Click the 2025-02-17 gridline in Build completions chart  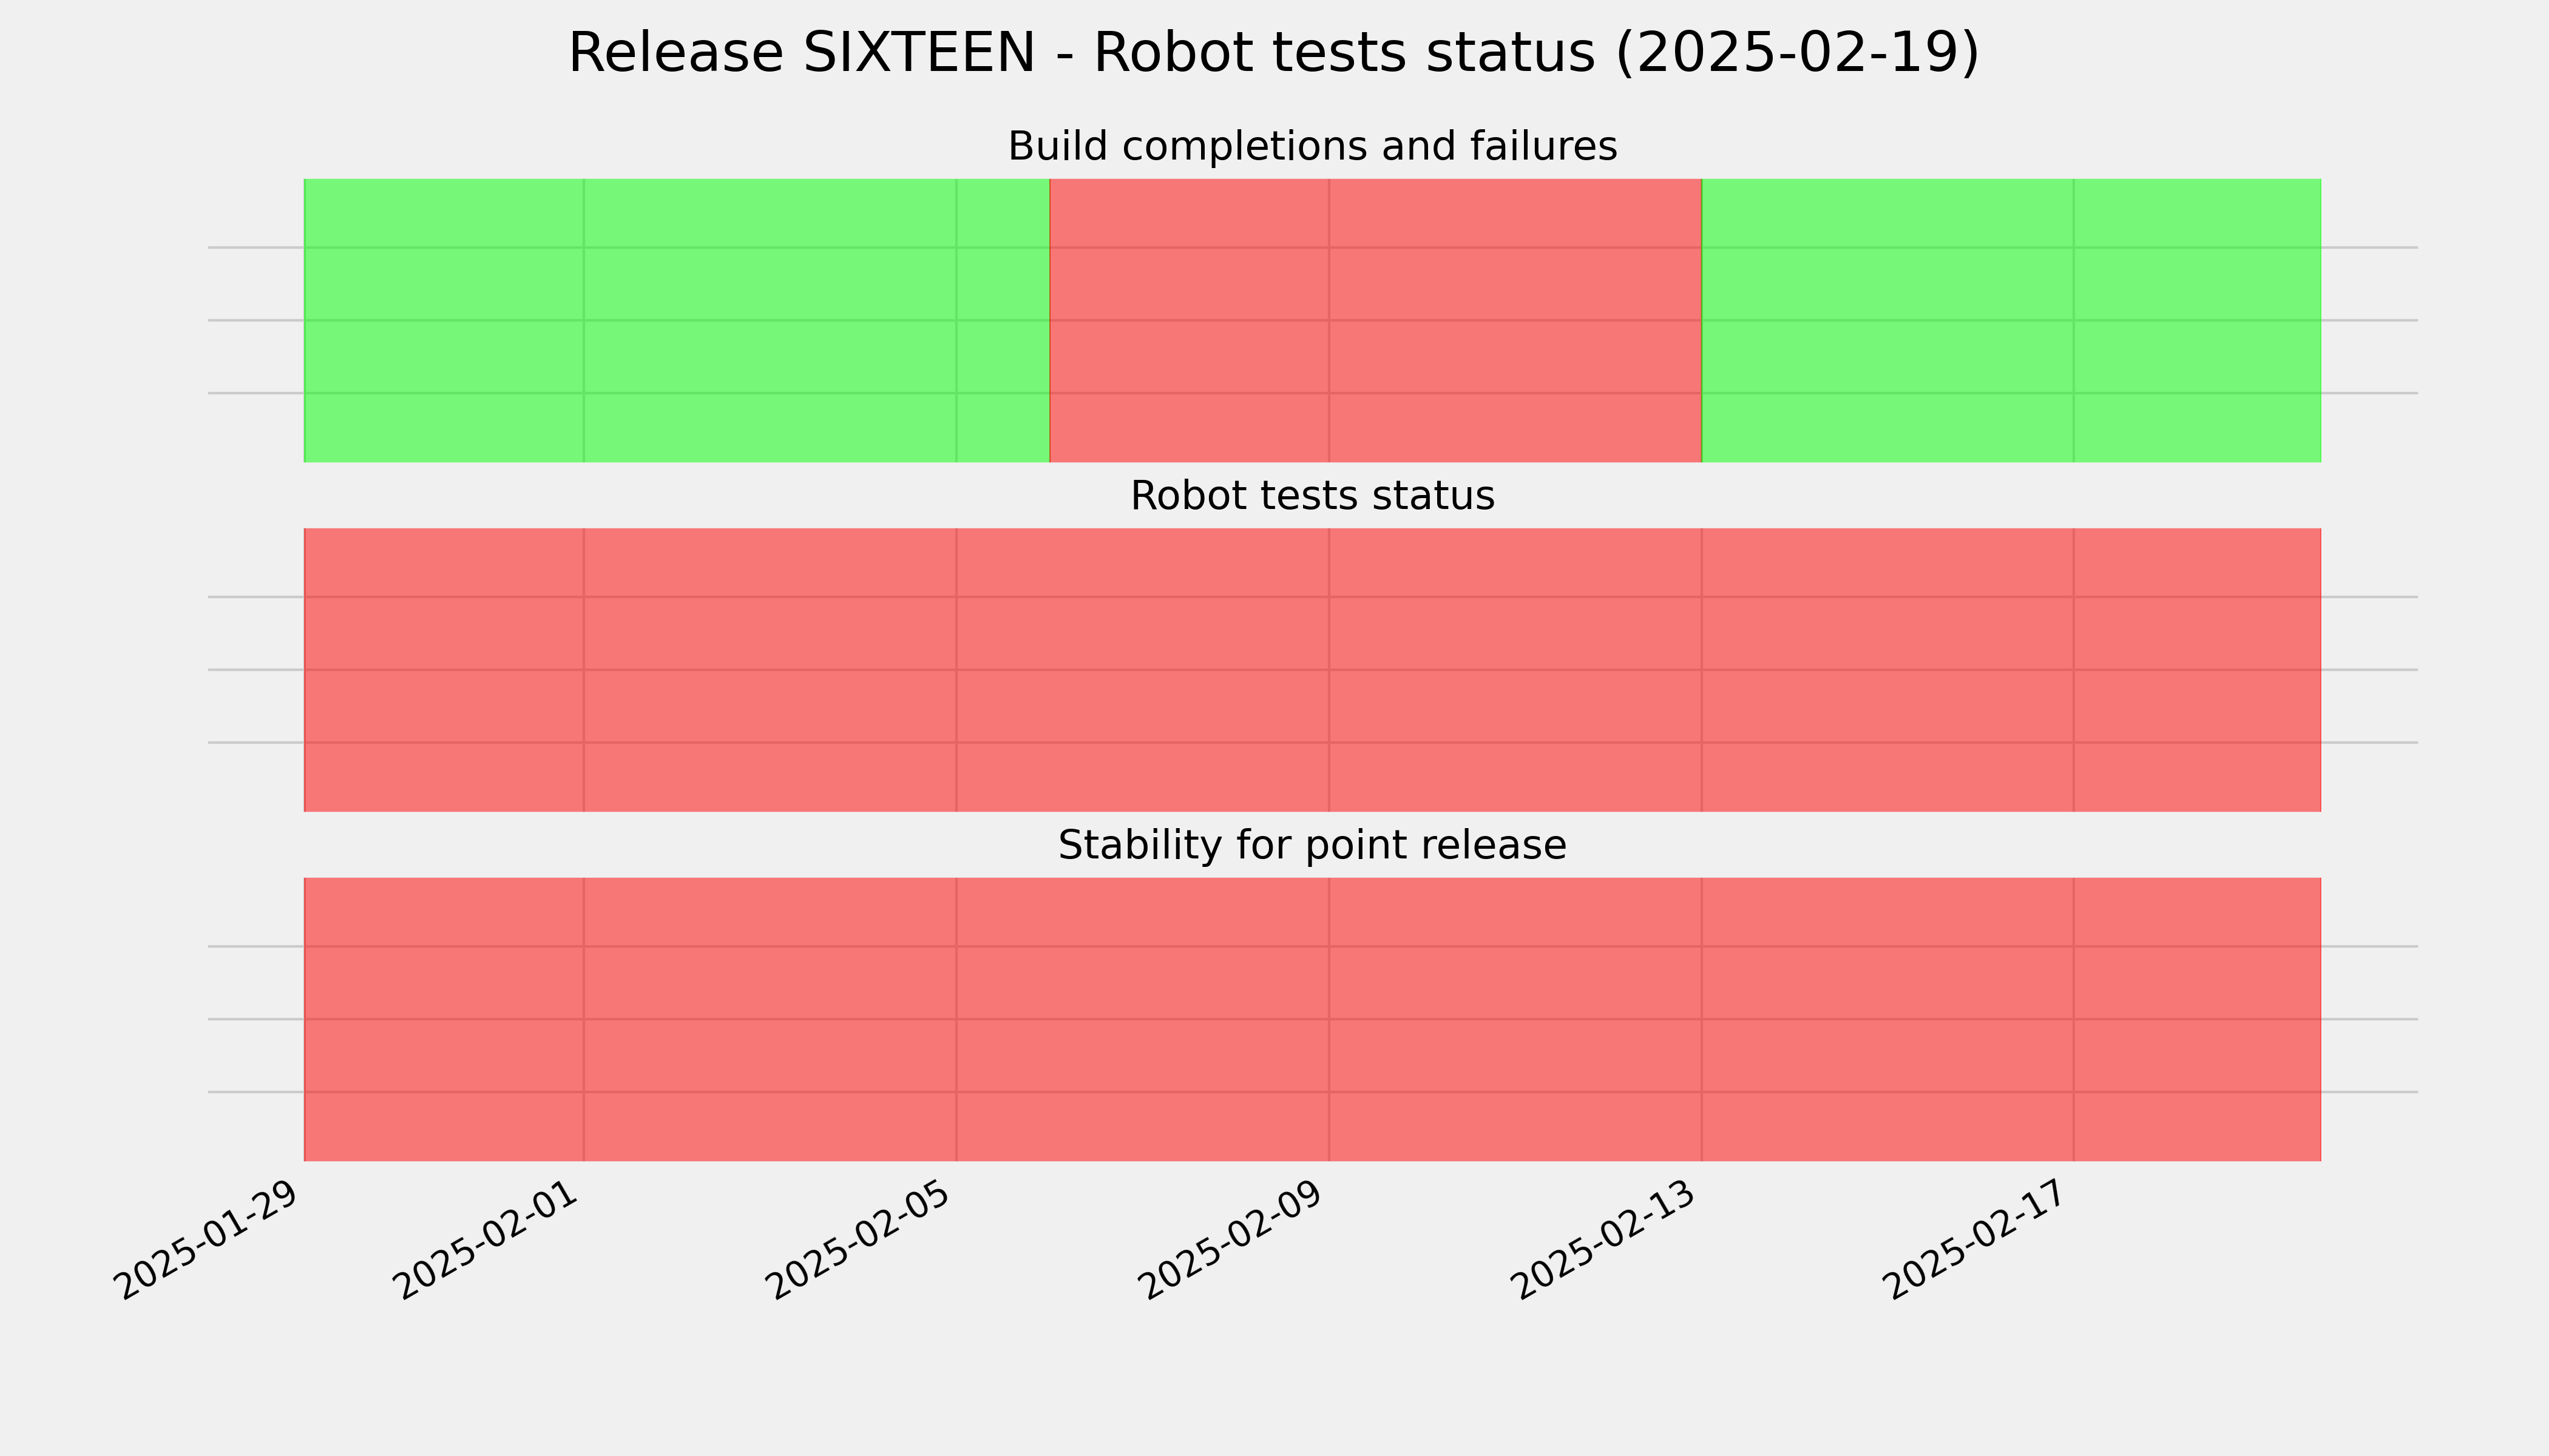tap(2074, 320)
